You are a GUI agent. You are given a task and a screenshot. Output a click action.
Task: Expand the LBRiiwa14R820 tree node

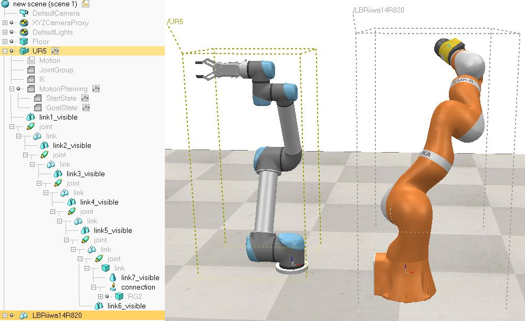[x=5, y=315]
